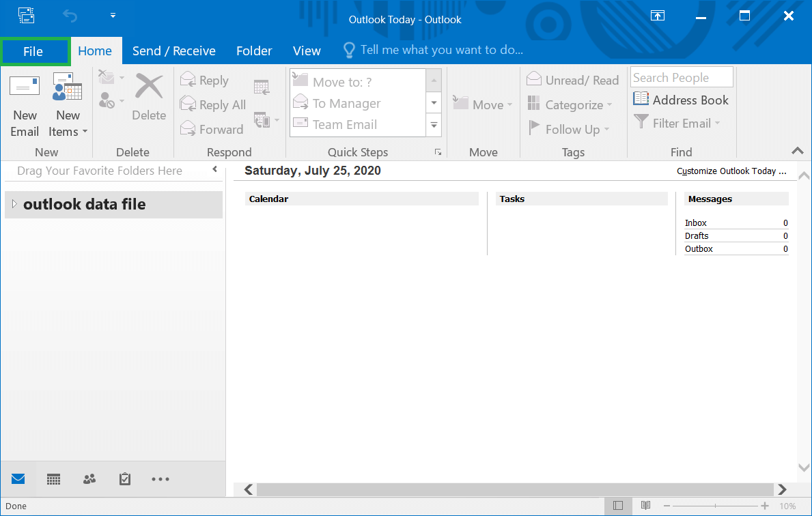Open Customize Outlook Today settings
Viewport: 812px width, 516px height.
(731, 171)
